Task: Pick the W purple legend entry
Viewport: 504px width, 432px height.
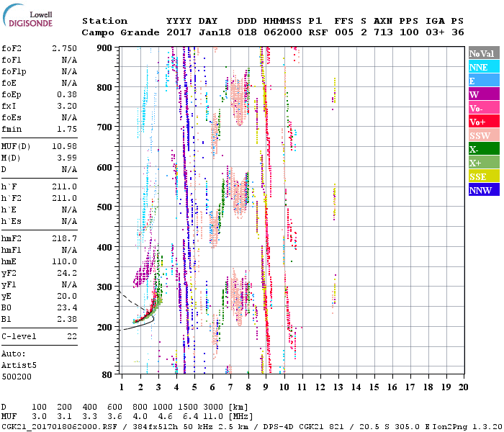Action: pos(484,94)
